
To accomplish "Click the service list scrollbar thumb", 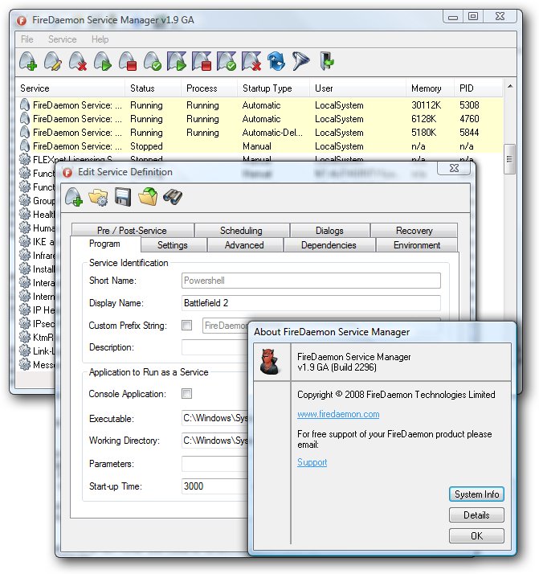I will click(509, 159).
